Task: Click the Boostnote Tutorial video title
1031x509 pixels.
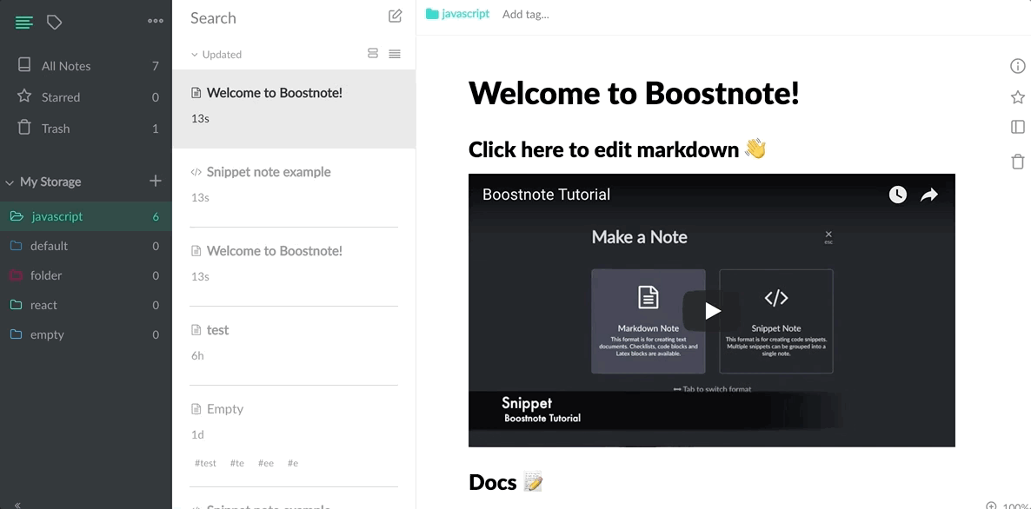Action: click(546, 195)
